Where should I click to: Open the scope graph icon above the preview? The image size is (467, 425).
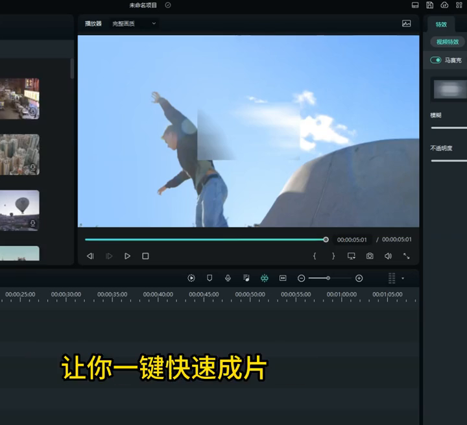click(407, 23)
